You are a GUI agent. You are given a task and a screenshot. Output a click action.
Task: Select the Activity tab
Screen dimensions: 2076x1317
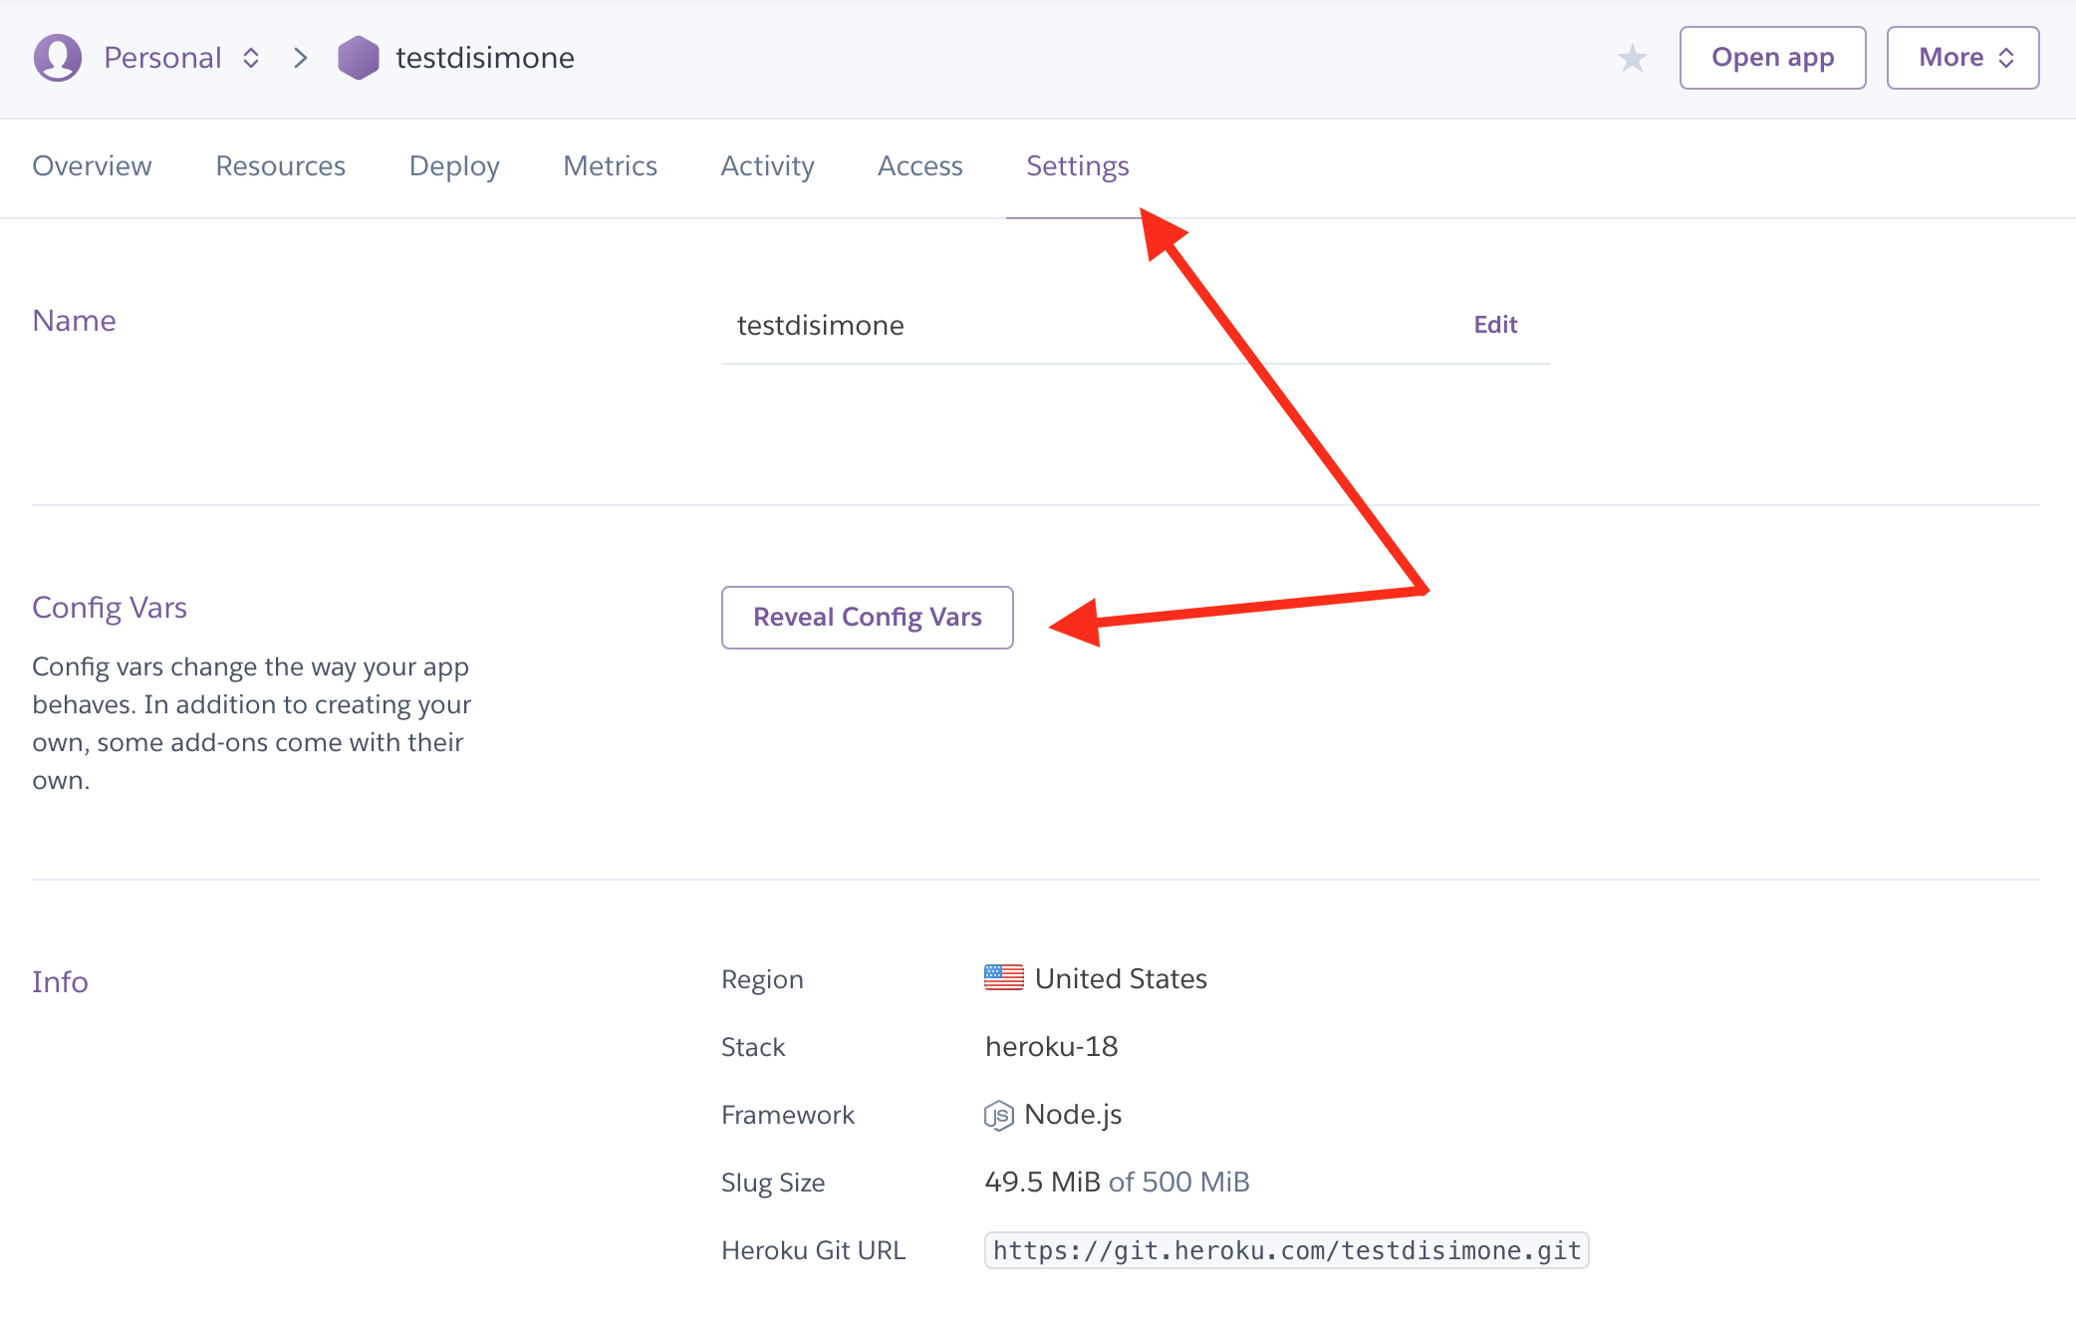coord(767,165)
